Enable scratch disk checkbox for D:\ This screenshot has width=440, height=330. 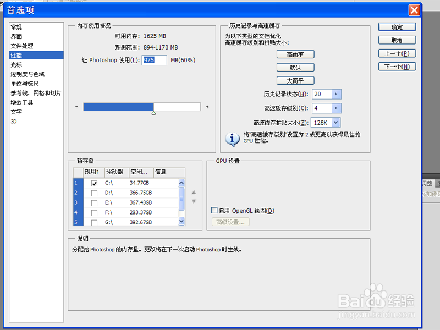coord(94,193)
